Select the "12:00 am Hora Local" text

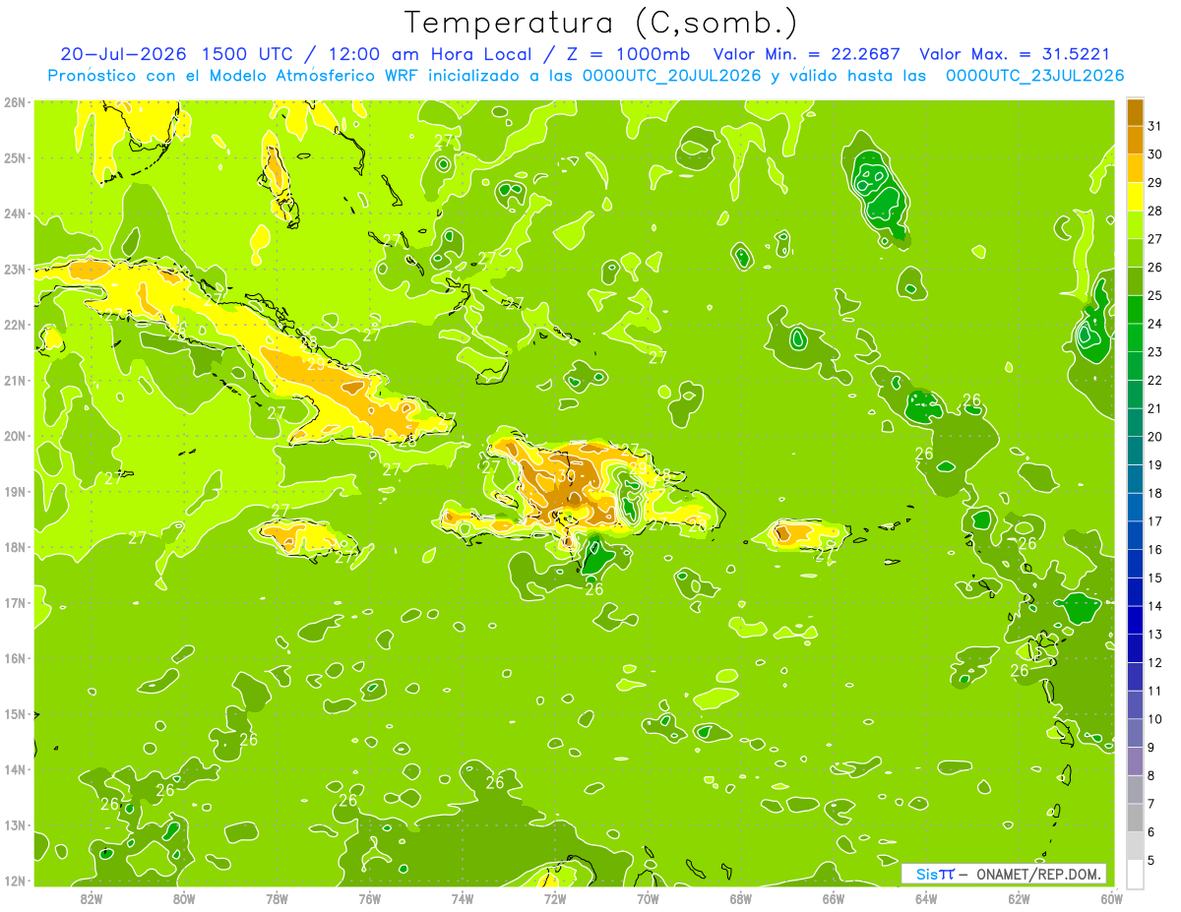pyautogui.click(x=428, y=54)
